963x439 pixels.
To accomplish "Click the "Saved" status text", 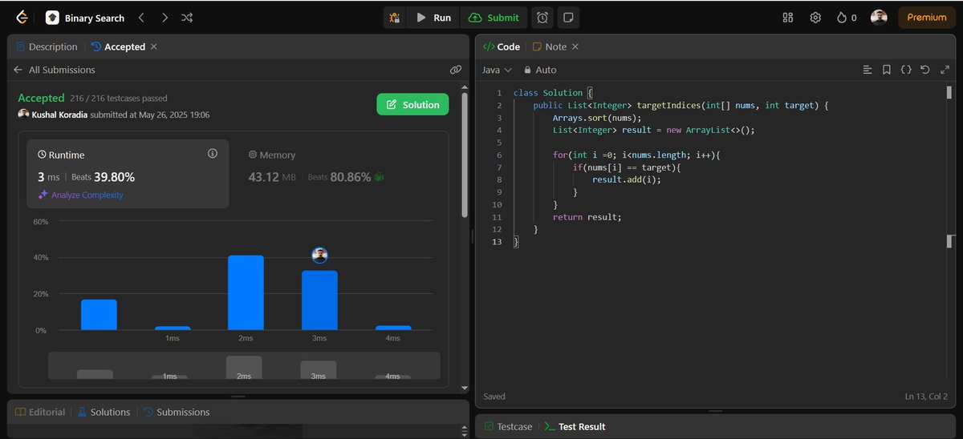I will pyautogui.click(x=494, y=397).
